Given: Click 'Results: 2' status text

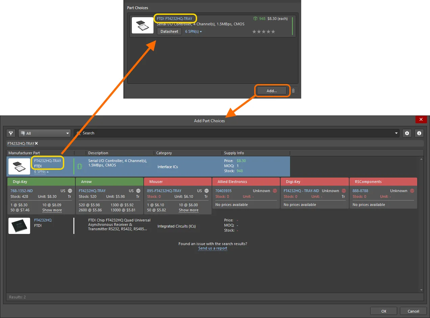Looking at the screenshot, I should coord(17,297).
